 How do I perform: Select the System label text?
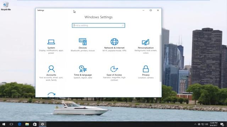click(x=51, y=48)
